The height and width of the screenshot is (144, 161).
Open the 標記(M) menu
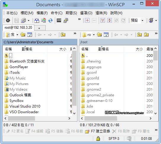[27, 13]
